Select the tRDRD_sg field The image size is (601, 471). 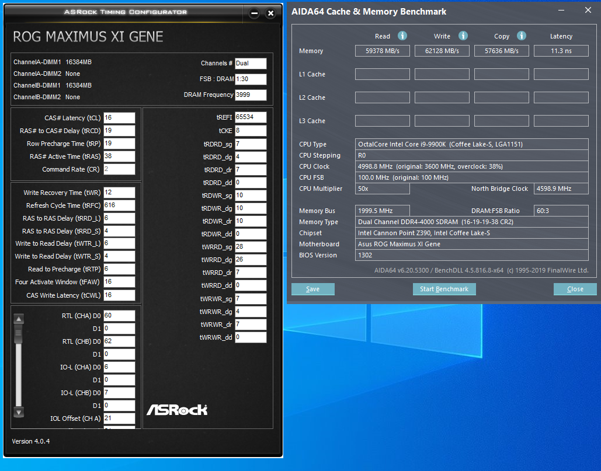point(251,144)
